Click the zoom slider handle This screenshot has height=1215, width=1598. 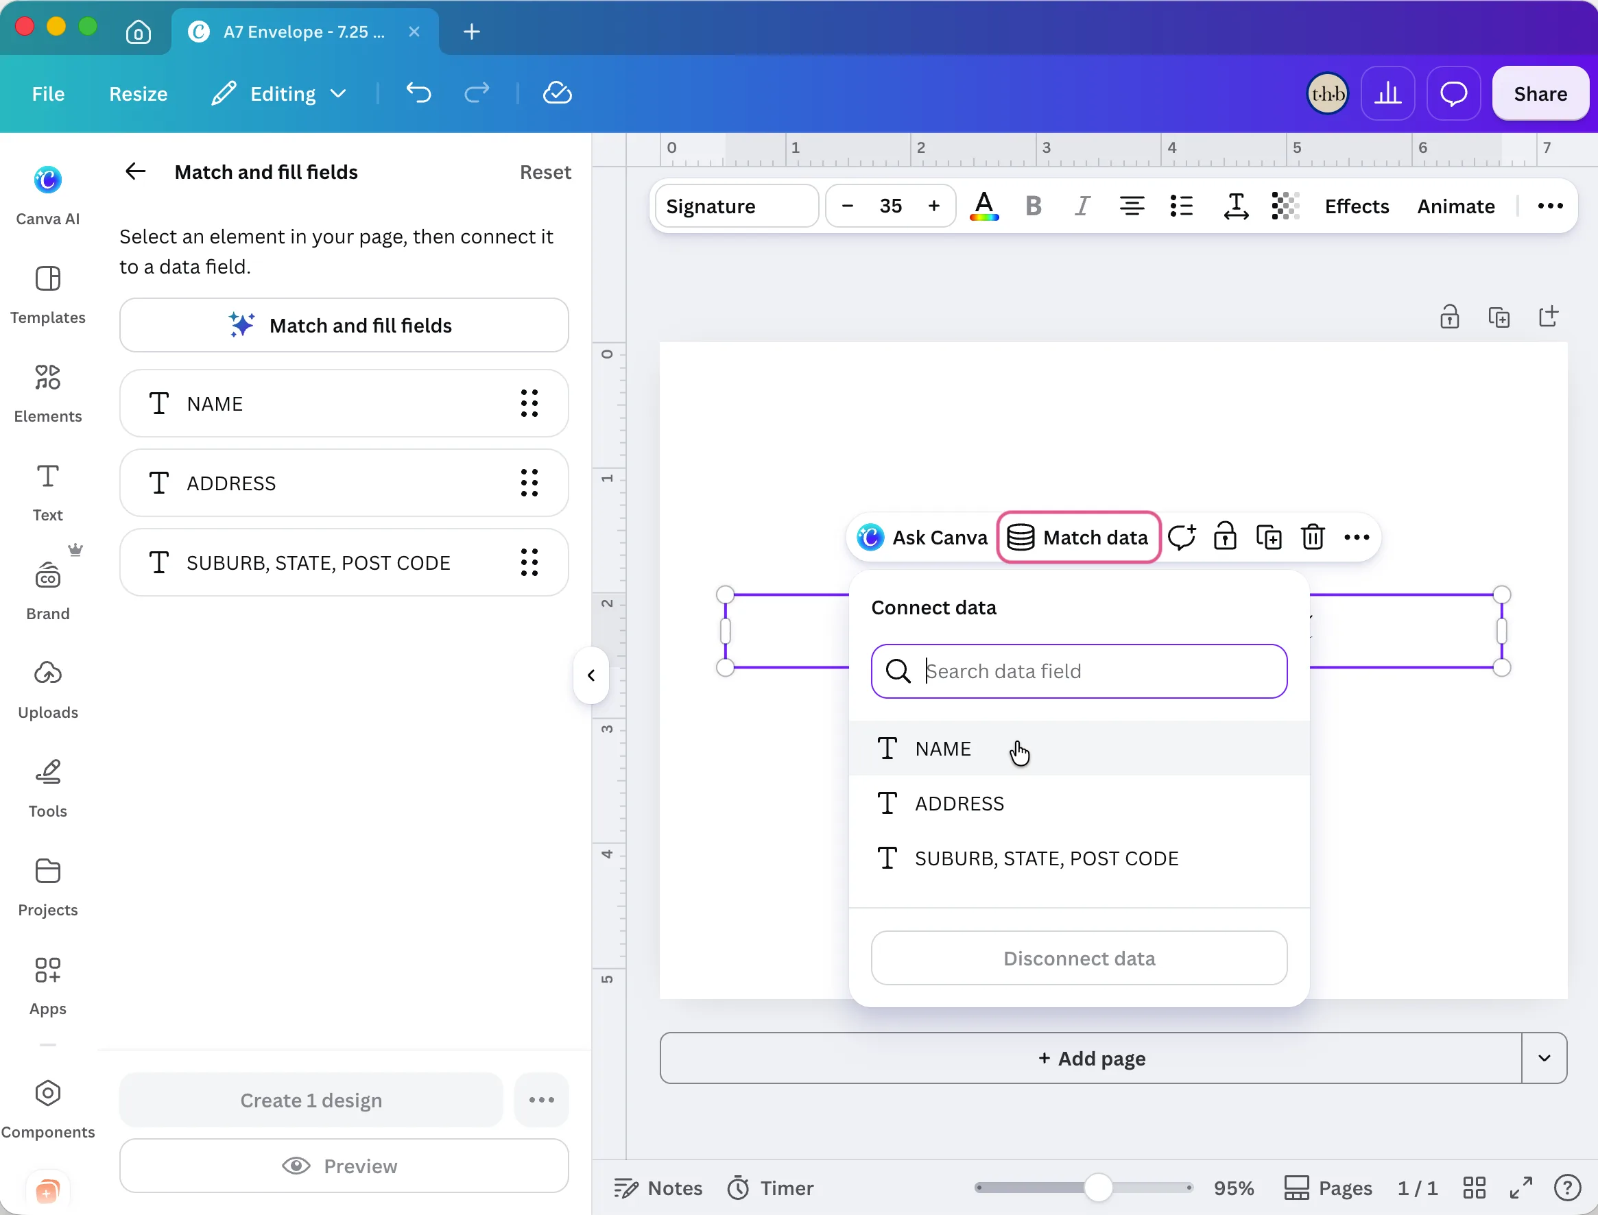tap(1097, 1188)
